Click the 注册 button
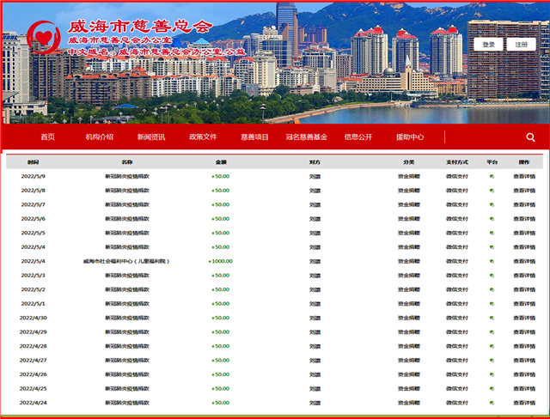550x419 pixels. coord(522,45)
